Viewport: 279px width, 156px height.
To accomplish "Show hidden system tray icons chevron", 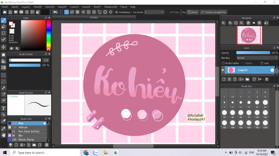I will (x=226, y=153).
